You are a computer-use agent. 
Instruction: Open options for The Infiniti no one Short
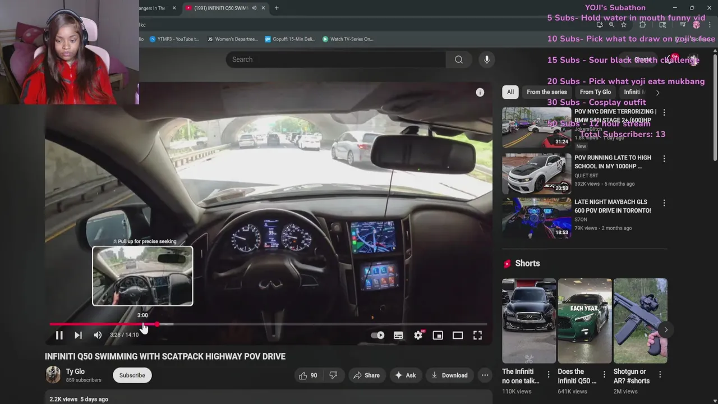[549, 374]
